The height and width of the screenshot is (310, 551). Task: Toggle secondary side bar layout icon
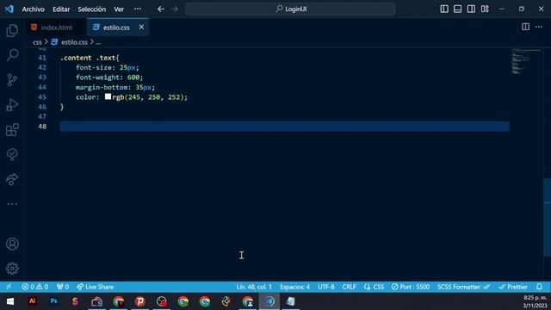471,9
